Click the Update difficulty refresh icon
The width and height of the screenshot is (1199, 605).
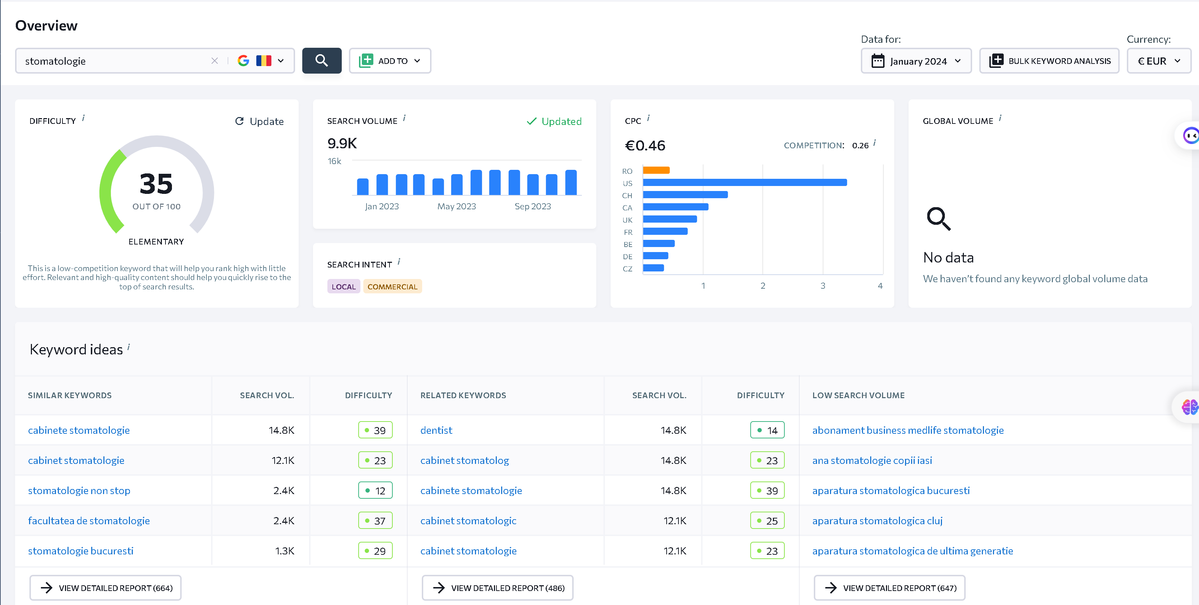[239, 121]
